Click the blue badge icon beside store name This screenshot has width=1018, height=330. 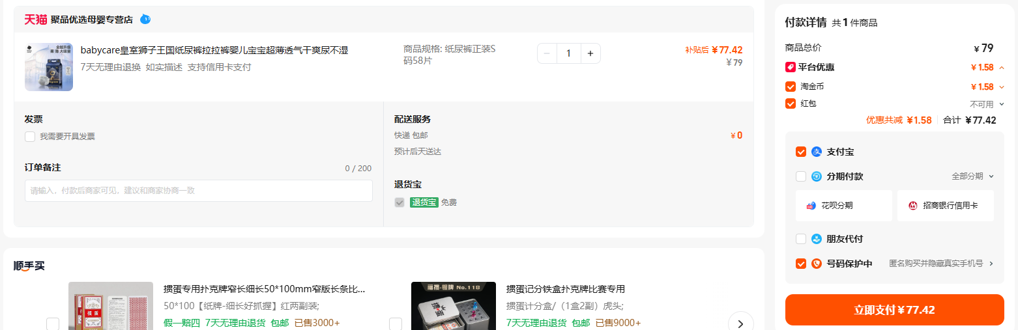point(146,19)
